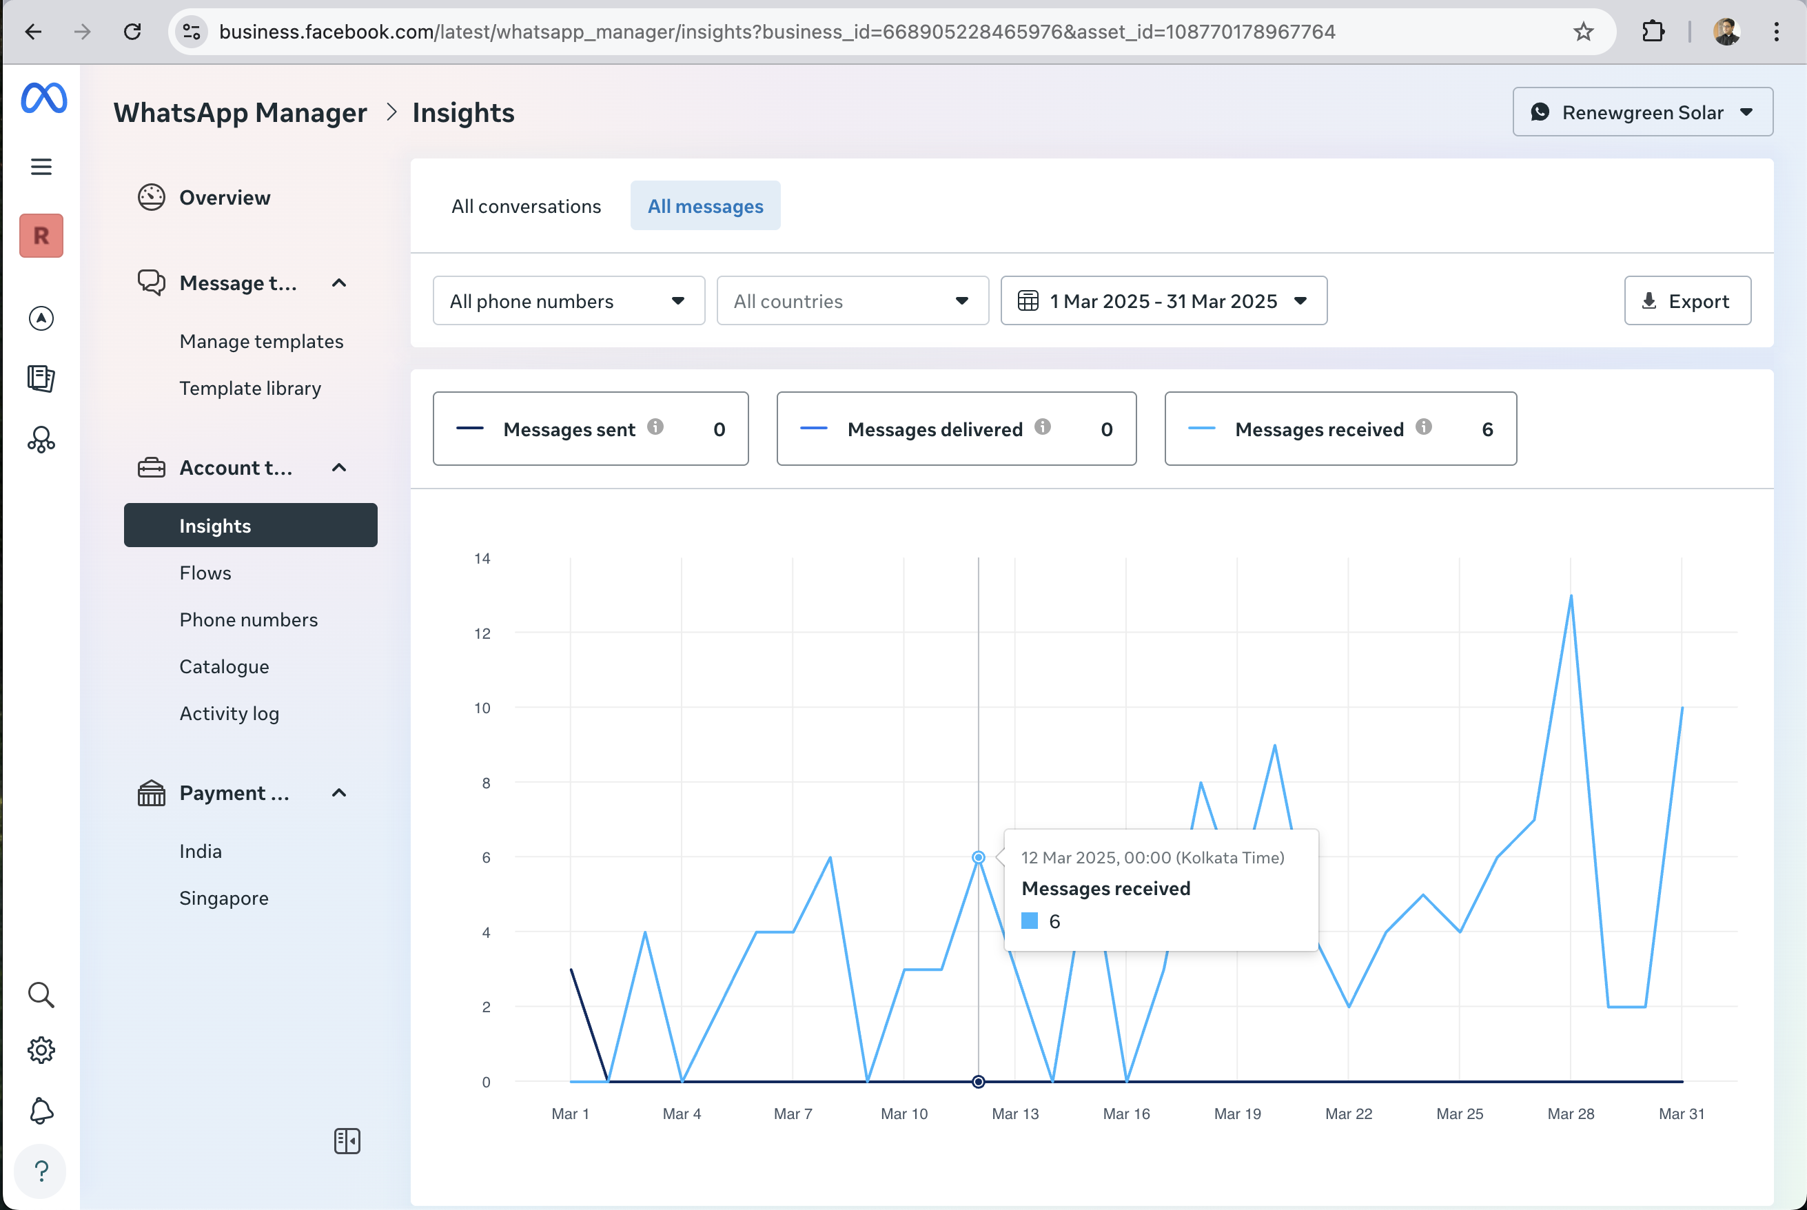Click the search magnifier icon in rail
This screenshot has height=1210, width=1807.
point(41,995)
